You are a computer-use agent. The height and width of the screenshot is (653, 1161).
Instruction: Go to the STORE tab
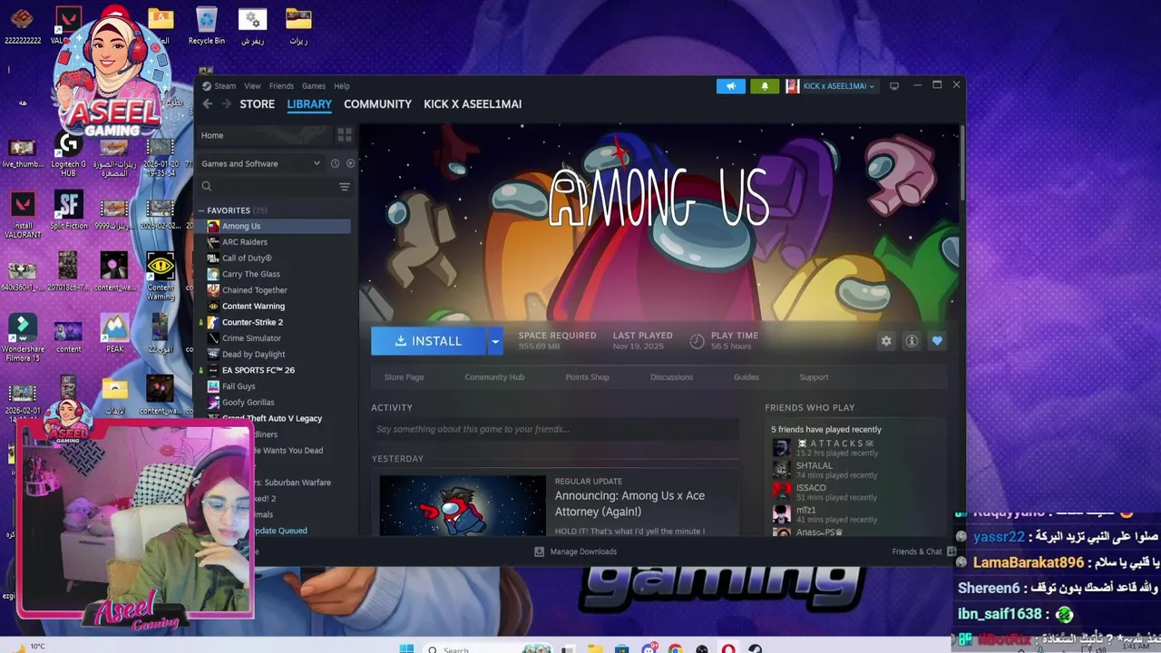click(x=257, y=104)
